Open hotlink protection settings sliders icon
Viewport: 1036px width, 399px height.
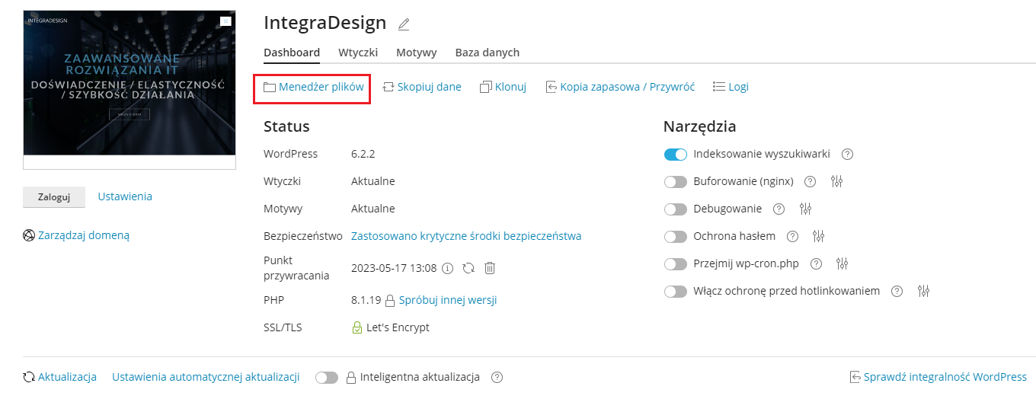click(924, 291)
